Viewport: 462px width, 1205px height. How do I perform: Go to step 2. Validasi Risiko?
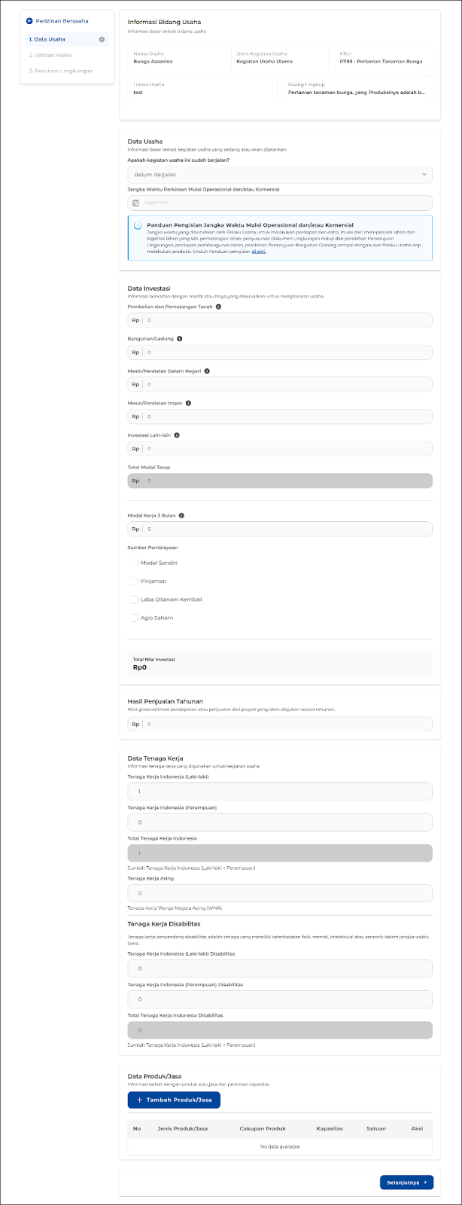click(50, 55)
